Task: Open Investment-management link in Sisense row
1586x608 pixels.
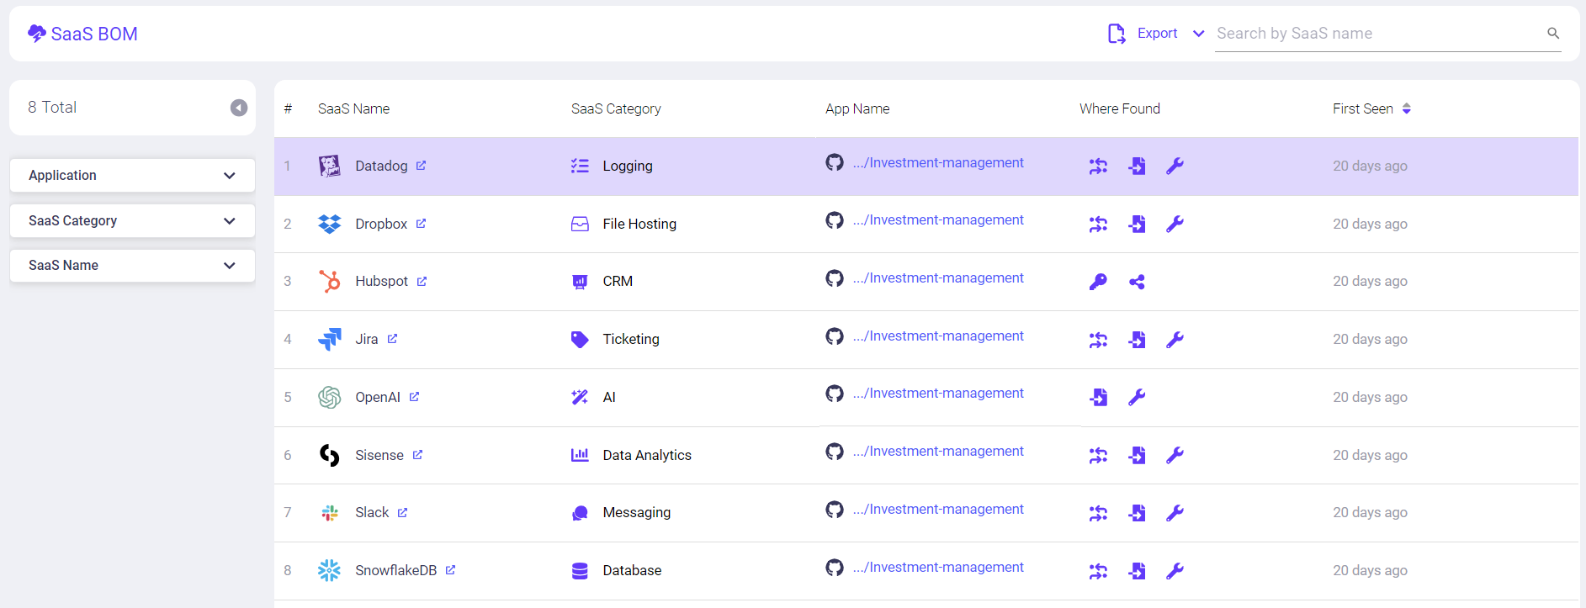Action: pyautogui.click(x=938, y=452)
